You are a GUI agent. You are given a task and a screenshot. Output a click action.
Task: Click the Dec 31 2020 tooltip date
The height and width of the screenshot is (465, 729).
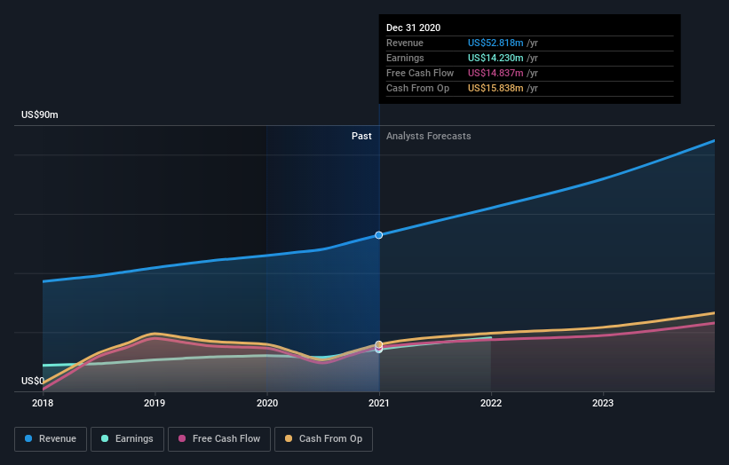tap(413, 28)
